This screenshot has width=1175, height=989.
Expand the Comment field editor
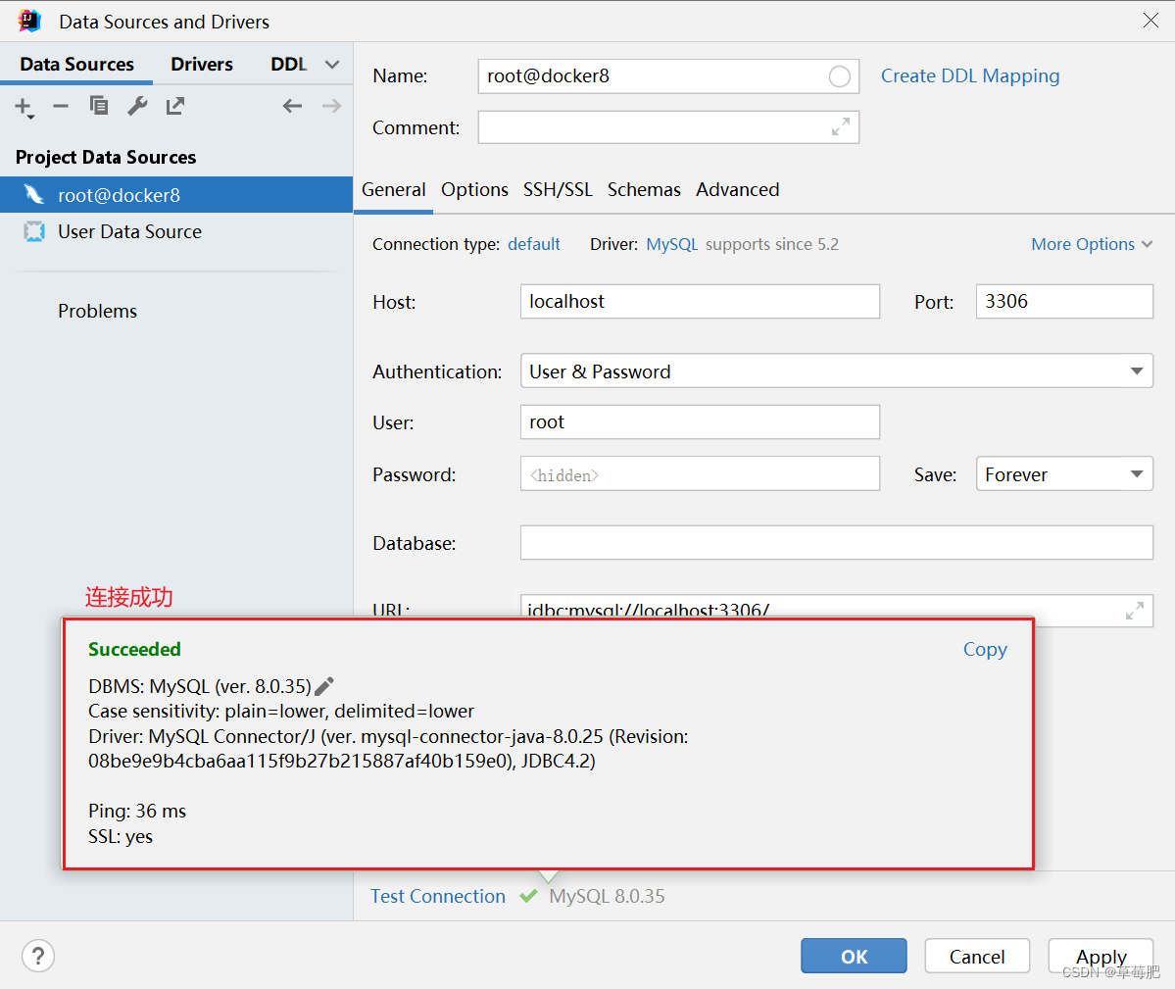[x=841, y=126]
